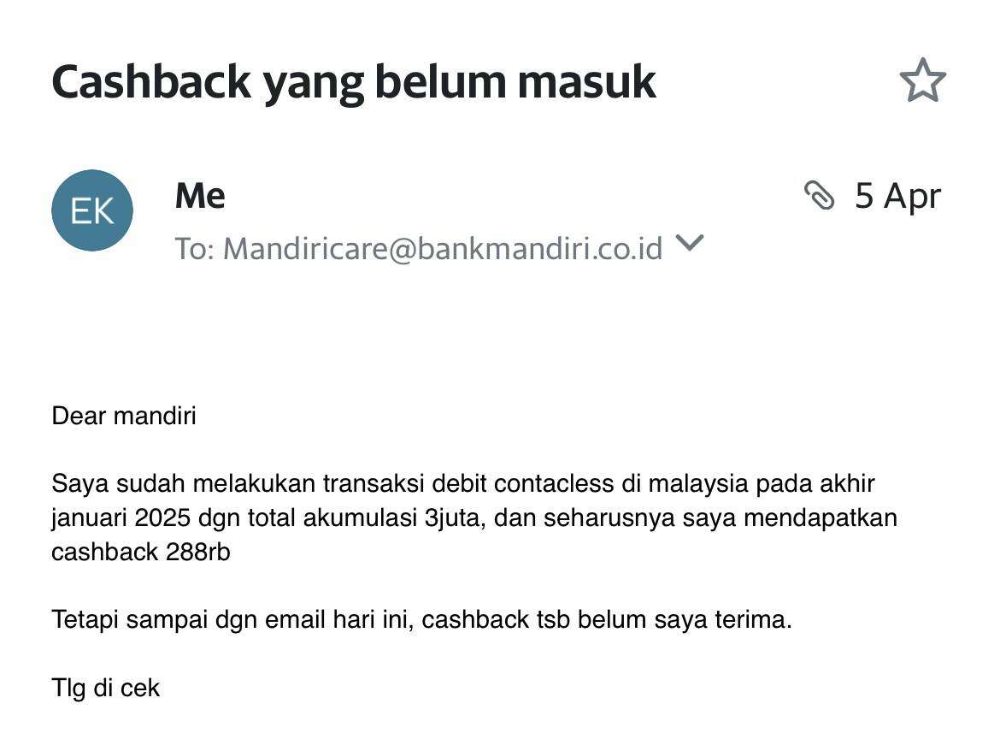Image resolution: width=1000 pixels, height=739 pixels.
Task: Select the sender name Me
Action: coord(200,196)
